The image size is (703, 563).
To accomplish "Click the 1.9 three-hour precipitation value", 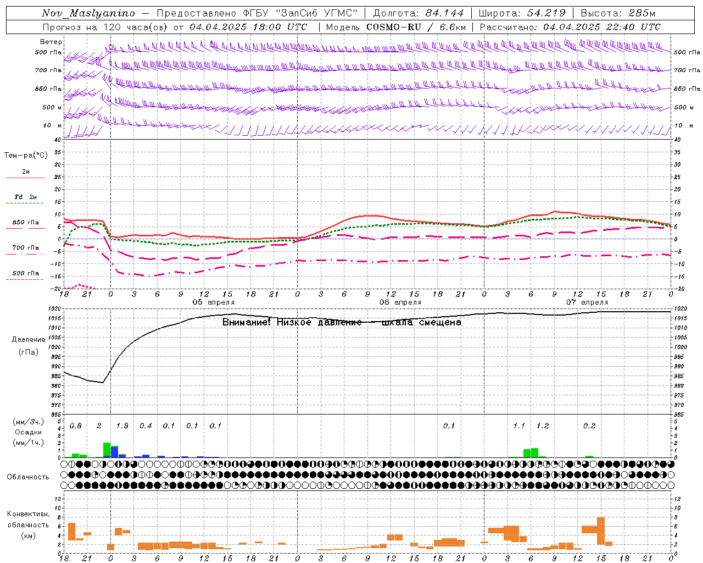I will coord(122,426).
